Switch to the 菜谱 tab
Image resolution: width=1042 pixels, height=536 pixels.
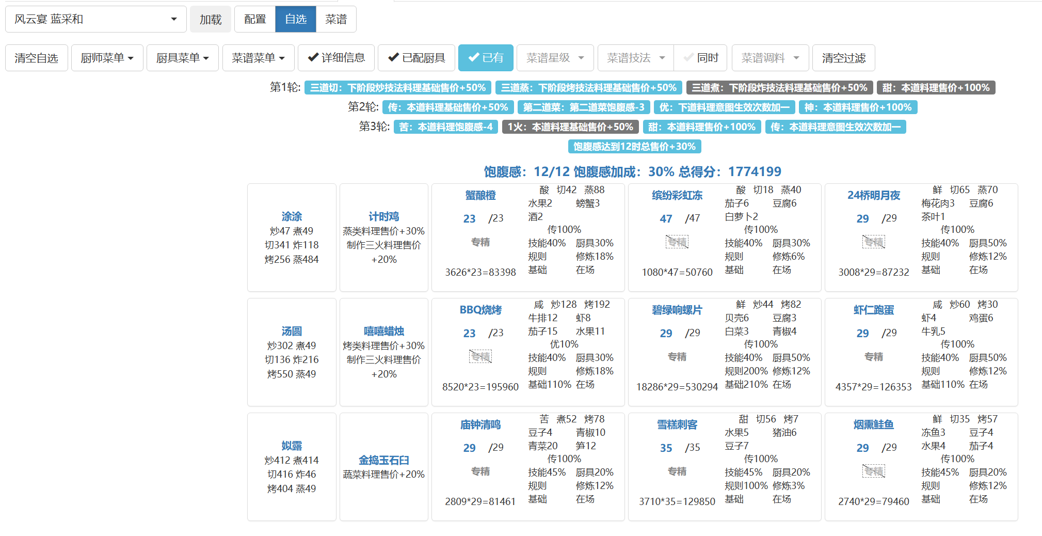(x=336, y=19)
